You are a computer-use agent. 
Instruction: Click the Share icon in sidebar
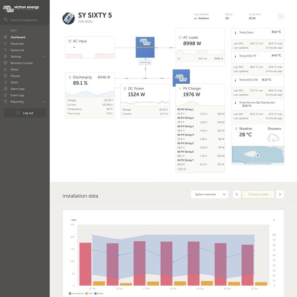[x=6, y=82]
